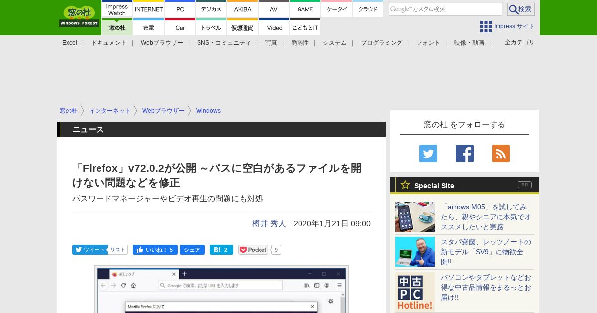
Task: Click the Twitter follow icon
Action: [428, 154]
